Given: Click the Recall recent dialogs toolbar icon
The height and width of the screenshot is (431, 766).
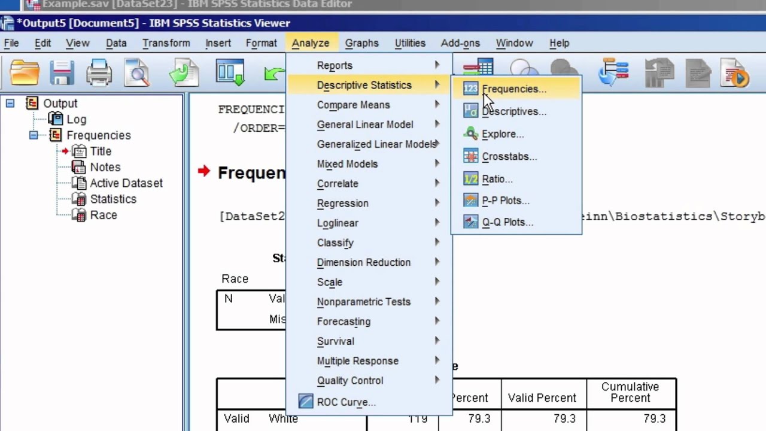Looking at the screenshot, I should click(230, 72).
